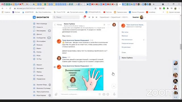
Task: Open the Эмилия Юлда... community link
Action: point(42,85)
